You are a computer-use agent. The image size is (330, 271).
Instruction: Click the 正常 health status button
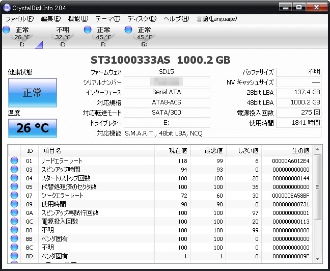[32, 93]
